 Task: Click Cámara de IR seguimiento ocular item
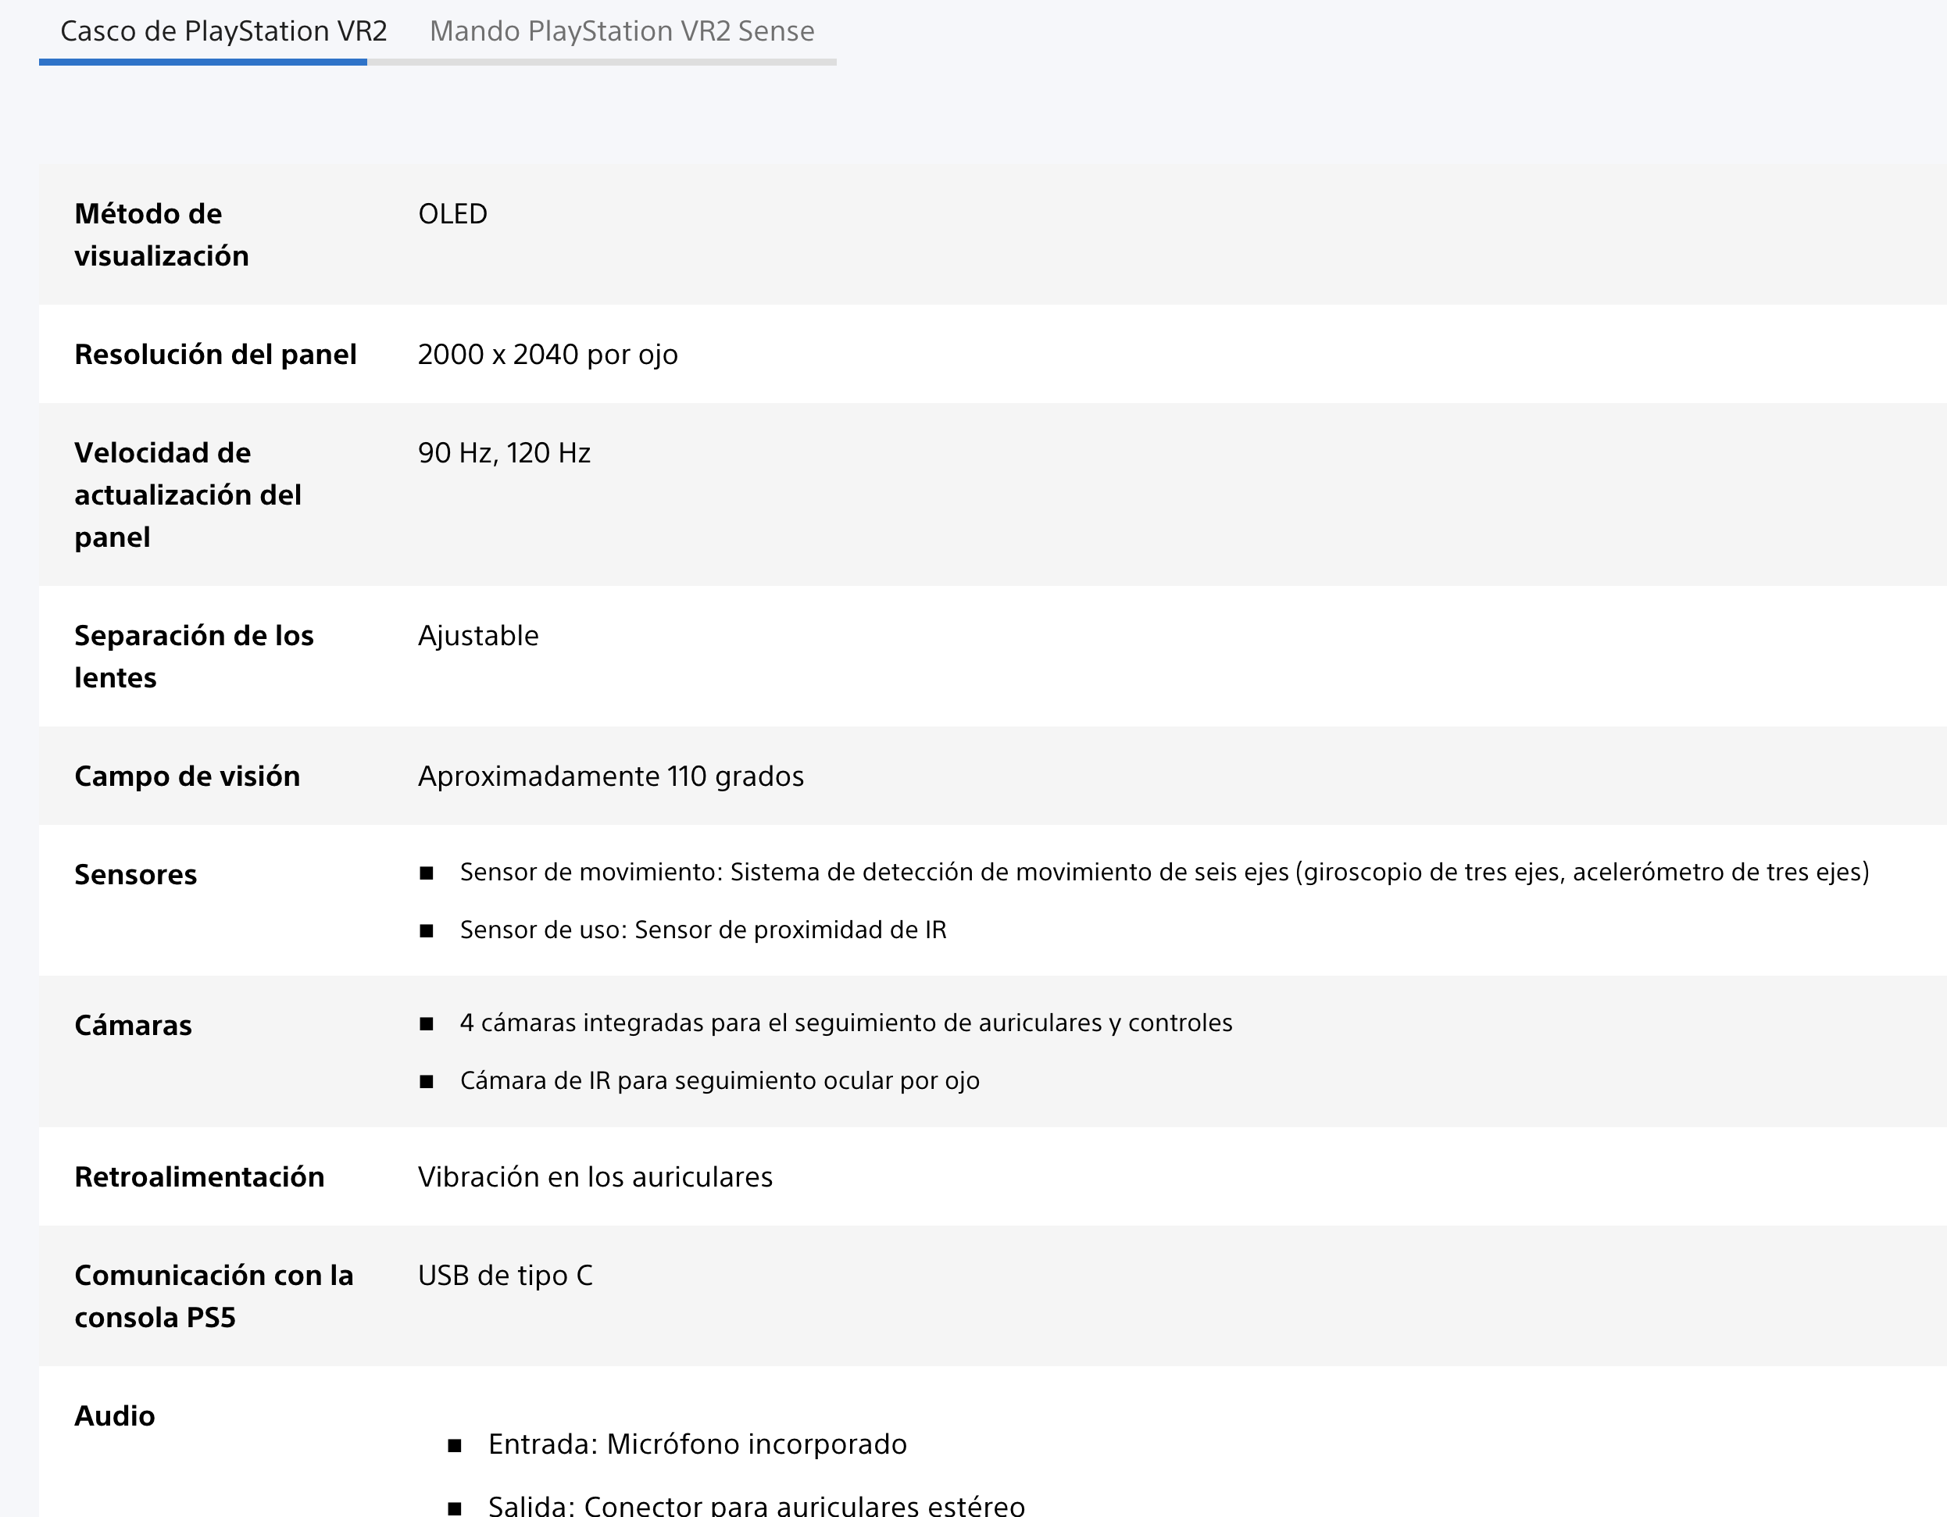point(719,1080)
